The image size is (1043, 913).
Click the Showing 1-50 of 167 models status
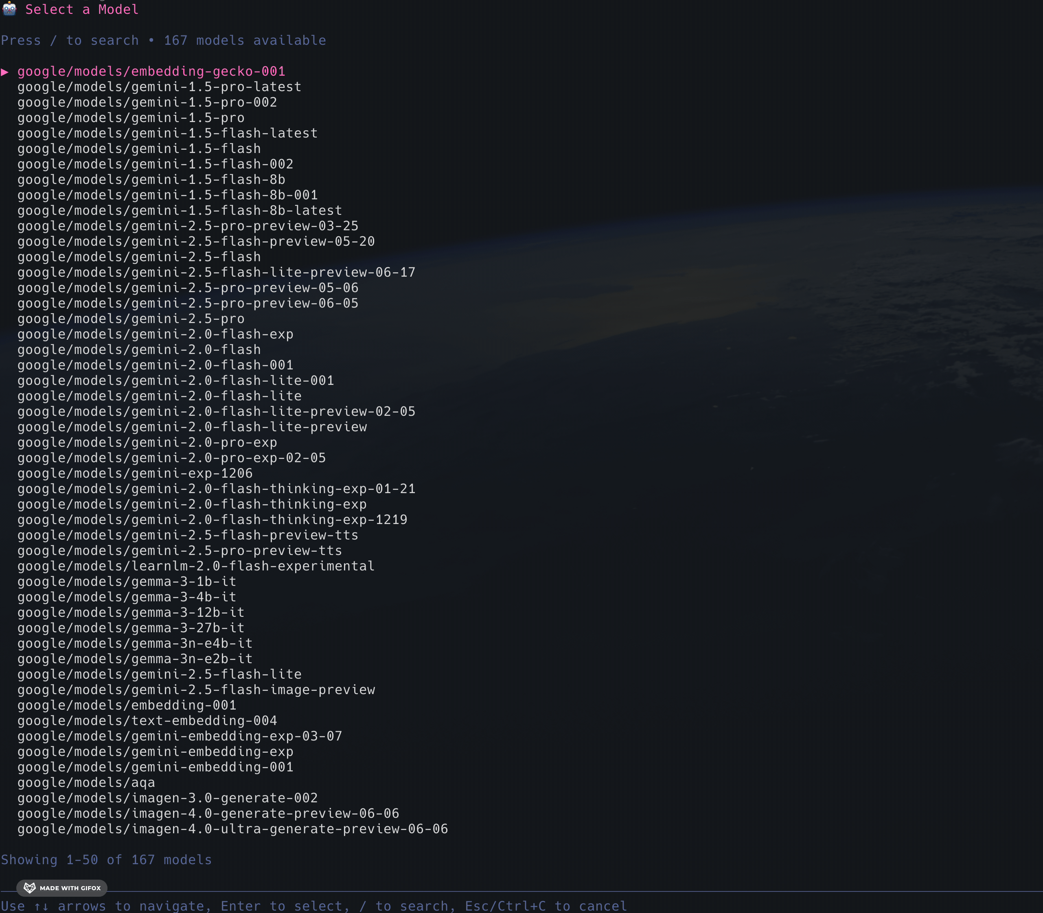(107, 860)
